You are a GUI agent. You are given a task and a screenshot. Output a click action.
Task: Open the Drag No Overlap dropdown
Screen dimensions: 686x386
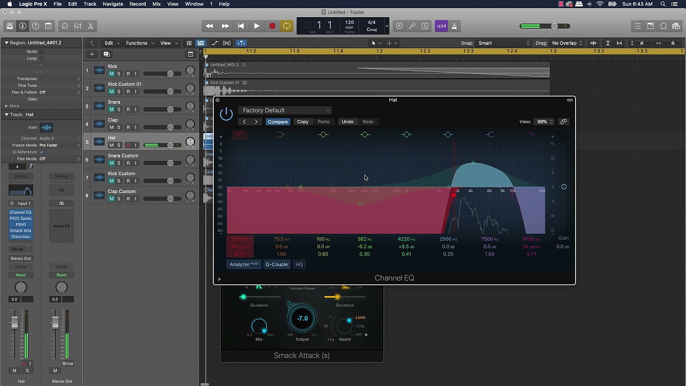[567, 43]
